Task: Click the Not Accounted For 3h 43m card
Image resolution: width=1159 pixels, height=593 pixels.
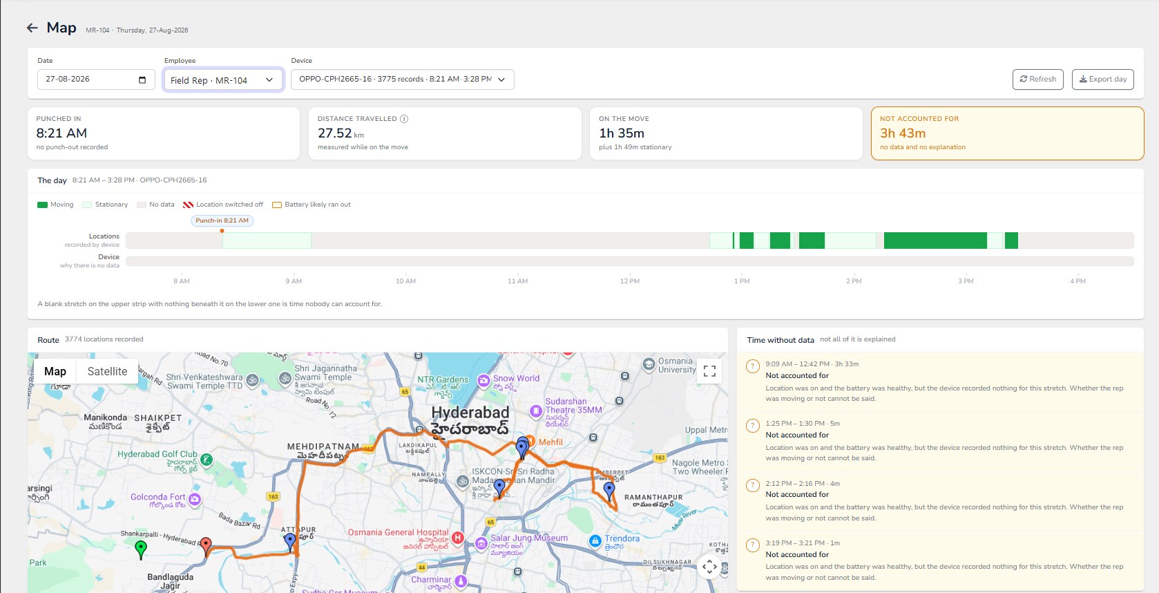Action: 1007,133
